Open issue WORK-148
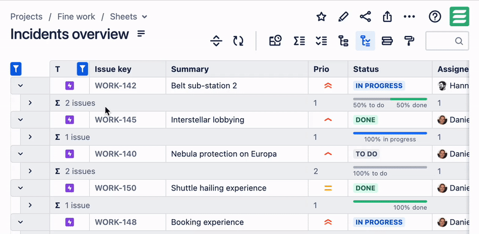The width and height of the screenshot is (479, 234). point(116,222)
